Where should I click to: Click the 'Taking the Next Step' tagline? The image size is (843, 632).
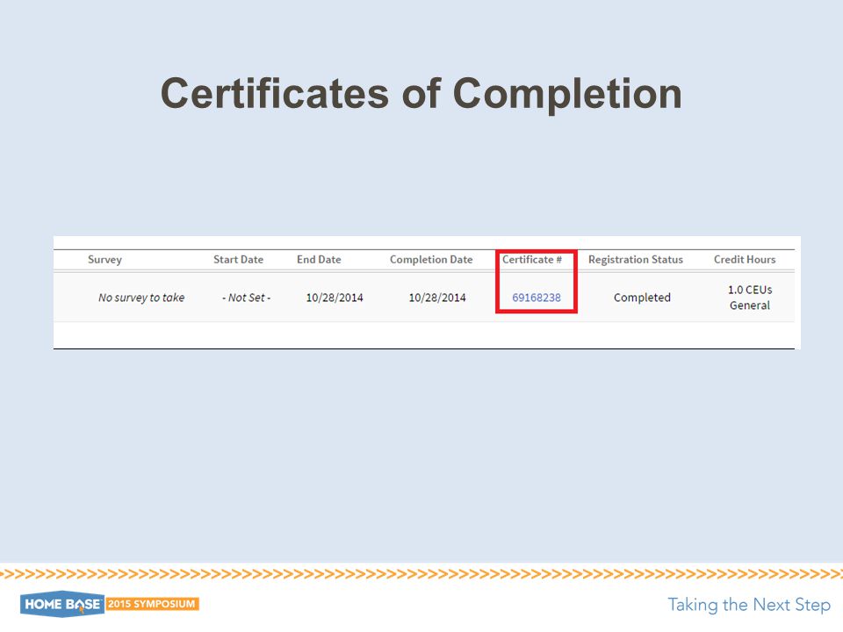[x=749, y=605]
